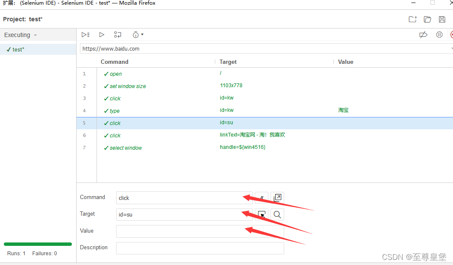This screenshot has height=265, width=453.
Task: Click the green run progress bar
Action: [x=38, y=244]
